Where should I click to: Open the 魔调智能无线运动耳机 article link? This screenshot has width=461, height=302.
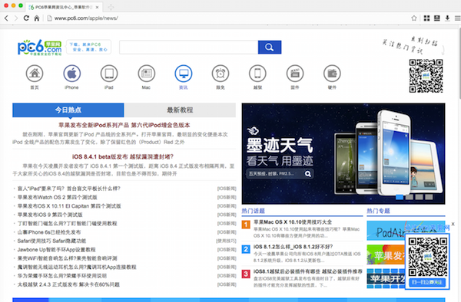(x=77, y=267)
